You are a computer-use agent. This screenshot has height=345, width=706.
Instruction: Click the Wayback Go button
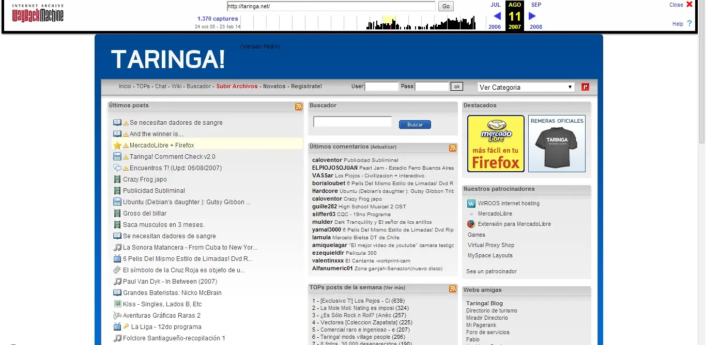446,6
